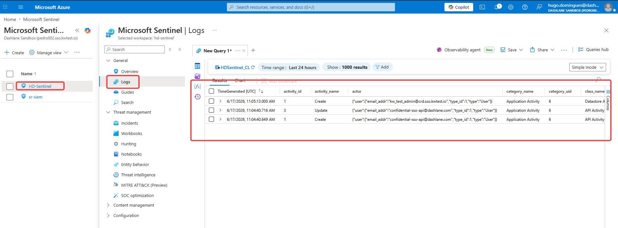Screen dimensions: 618x228
Task: Open the feedback icon in top bar
Action: 539,7
